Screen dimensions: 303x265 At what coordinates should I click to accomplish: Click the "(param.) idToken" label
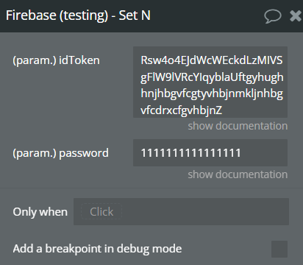[56, 60]
